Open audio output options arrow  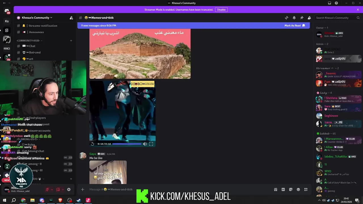pyautogui.click(x=63, y=190)
